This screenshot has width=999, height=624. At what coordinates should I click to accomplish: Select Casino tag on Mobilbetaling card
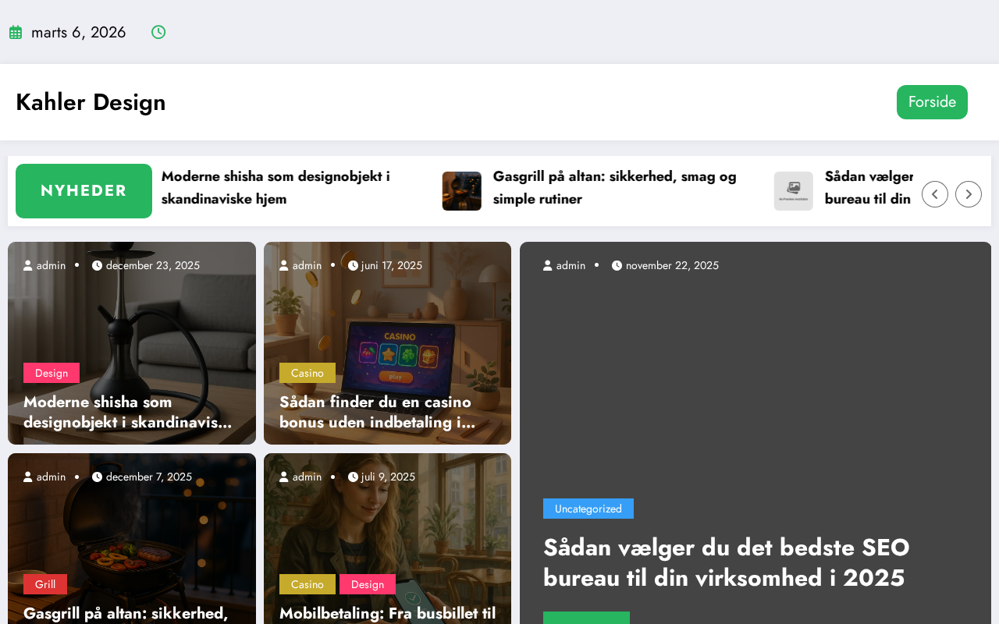[308, 584]
